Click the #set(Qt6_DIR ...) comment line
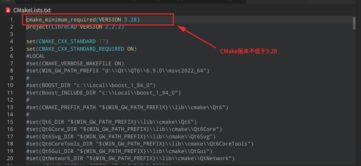The height and width of the screenshot is (166, 361). click(112, 122)
